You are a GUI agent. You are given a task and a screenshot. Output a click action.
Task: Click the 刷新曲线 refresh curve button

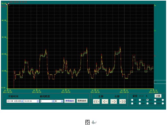click(82, 101)
